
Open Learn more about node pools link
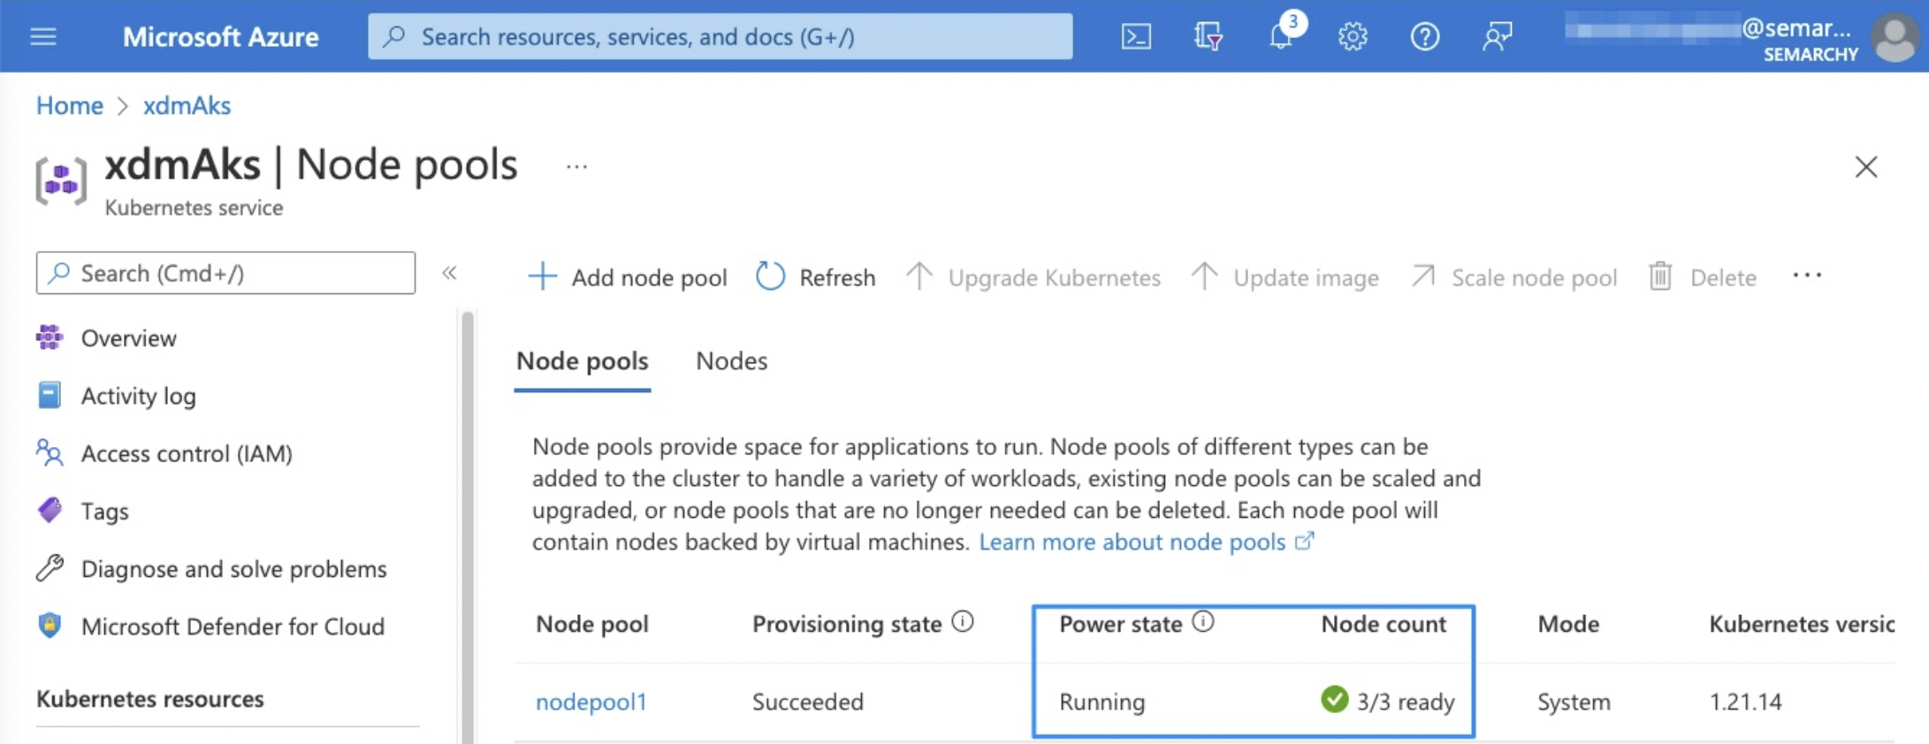(1146, 542)
